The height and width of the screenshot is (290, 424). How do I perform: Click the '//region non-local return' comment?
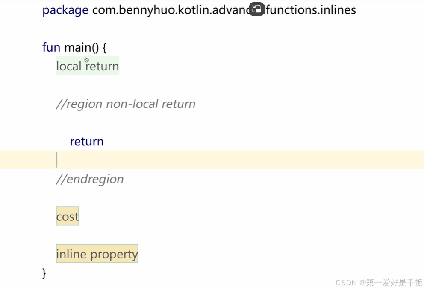point(126,104)
